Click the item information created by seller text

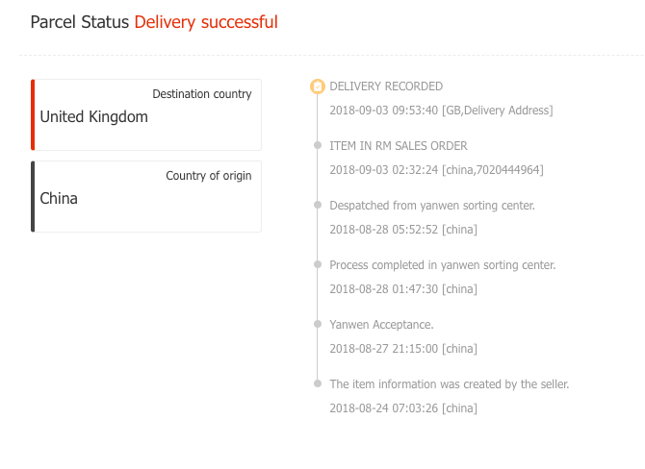click(x=450, y=384)
